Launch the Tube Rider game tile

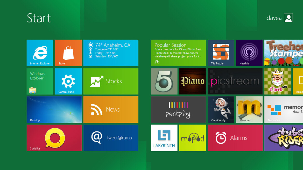coord(284,138)
